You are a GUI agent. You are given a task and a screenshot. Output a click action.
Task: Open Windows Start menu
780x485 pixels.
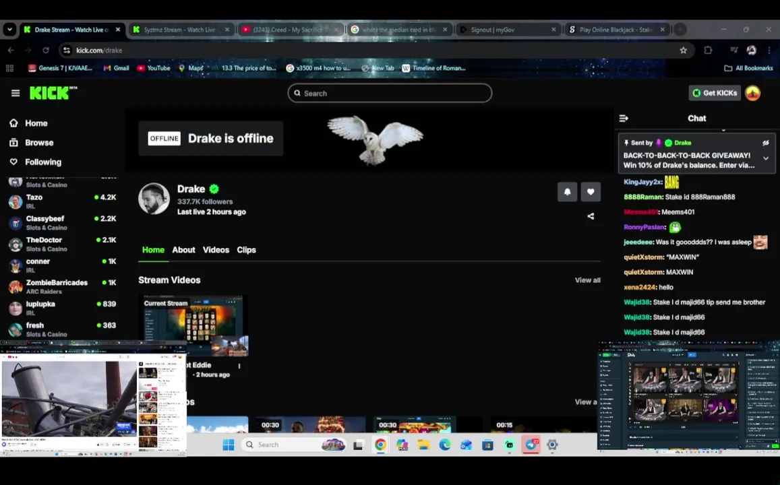point(229,445)
